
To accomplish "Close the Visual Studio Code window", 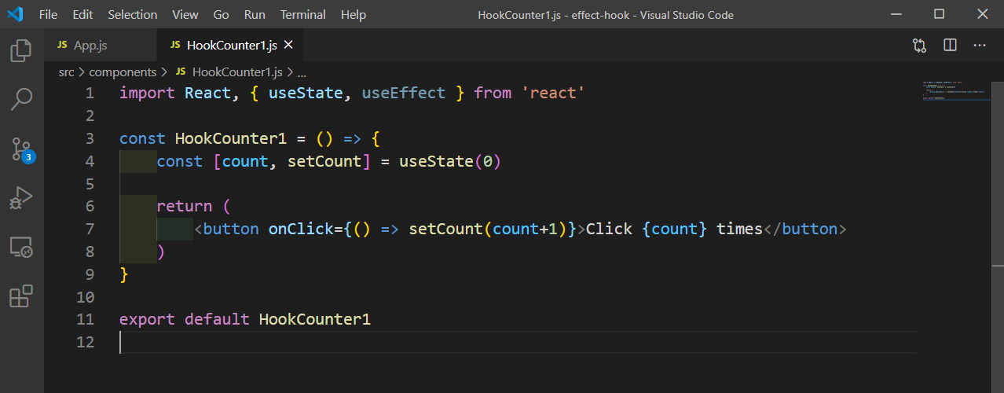I will click(983, 14).
